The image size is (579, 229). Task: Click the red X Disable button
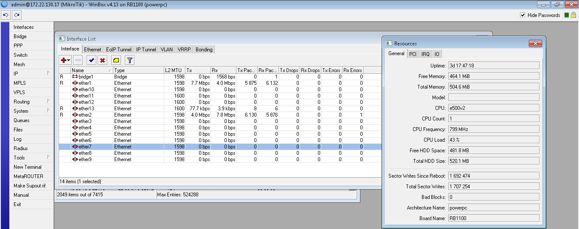pos(103,61)
